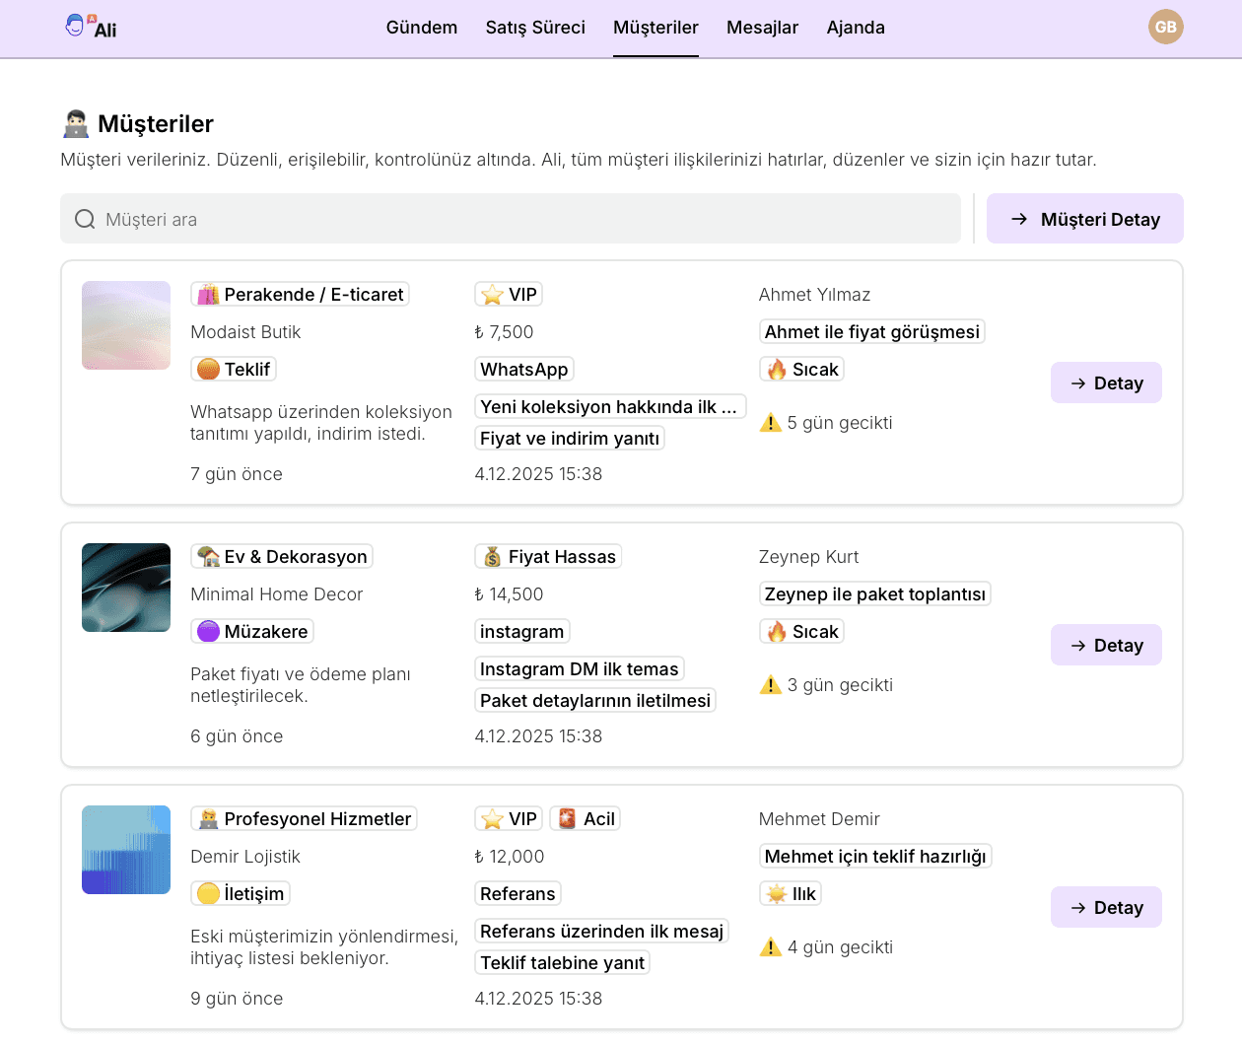Open Detay for Minimal Home Decor

click(1106, 646)
